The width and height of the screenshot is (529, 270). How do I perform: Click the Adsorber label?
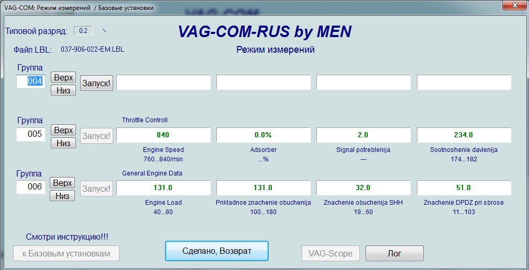tap(263, 150)
